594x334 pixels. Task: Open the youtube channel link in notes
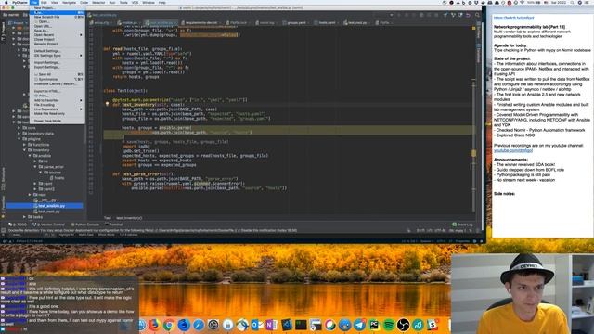(x=513, y=150)
